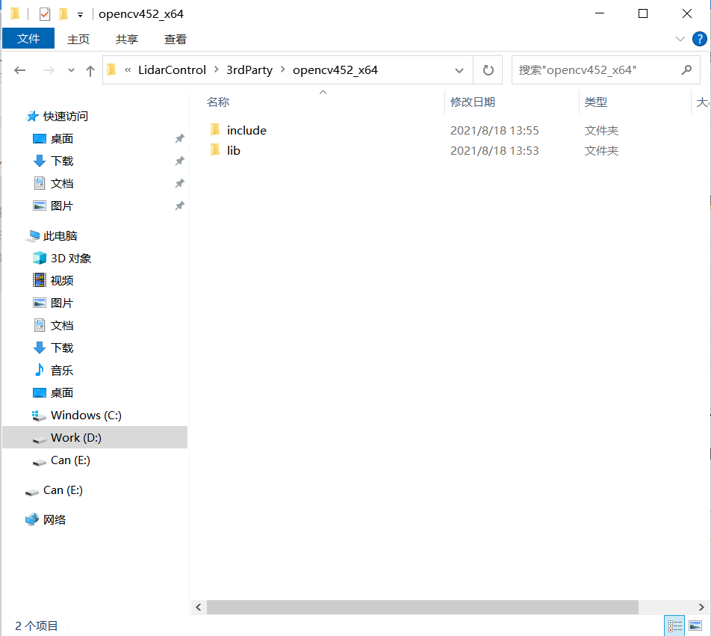Expand the address bar history dropdown
The height and width of the screenshot is (636, 711).
click(x=459, y=70)
